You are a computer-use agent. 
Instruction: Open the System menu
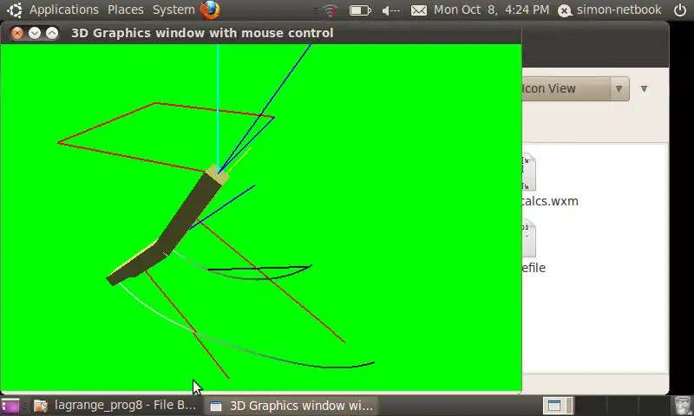(x=173, y=10)
